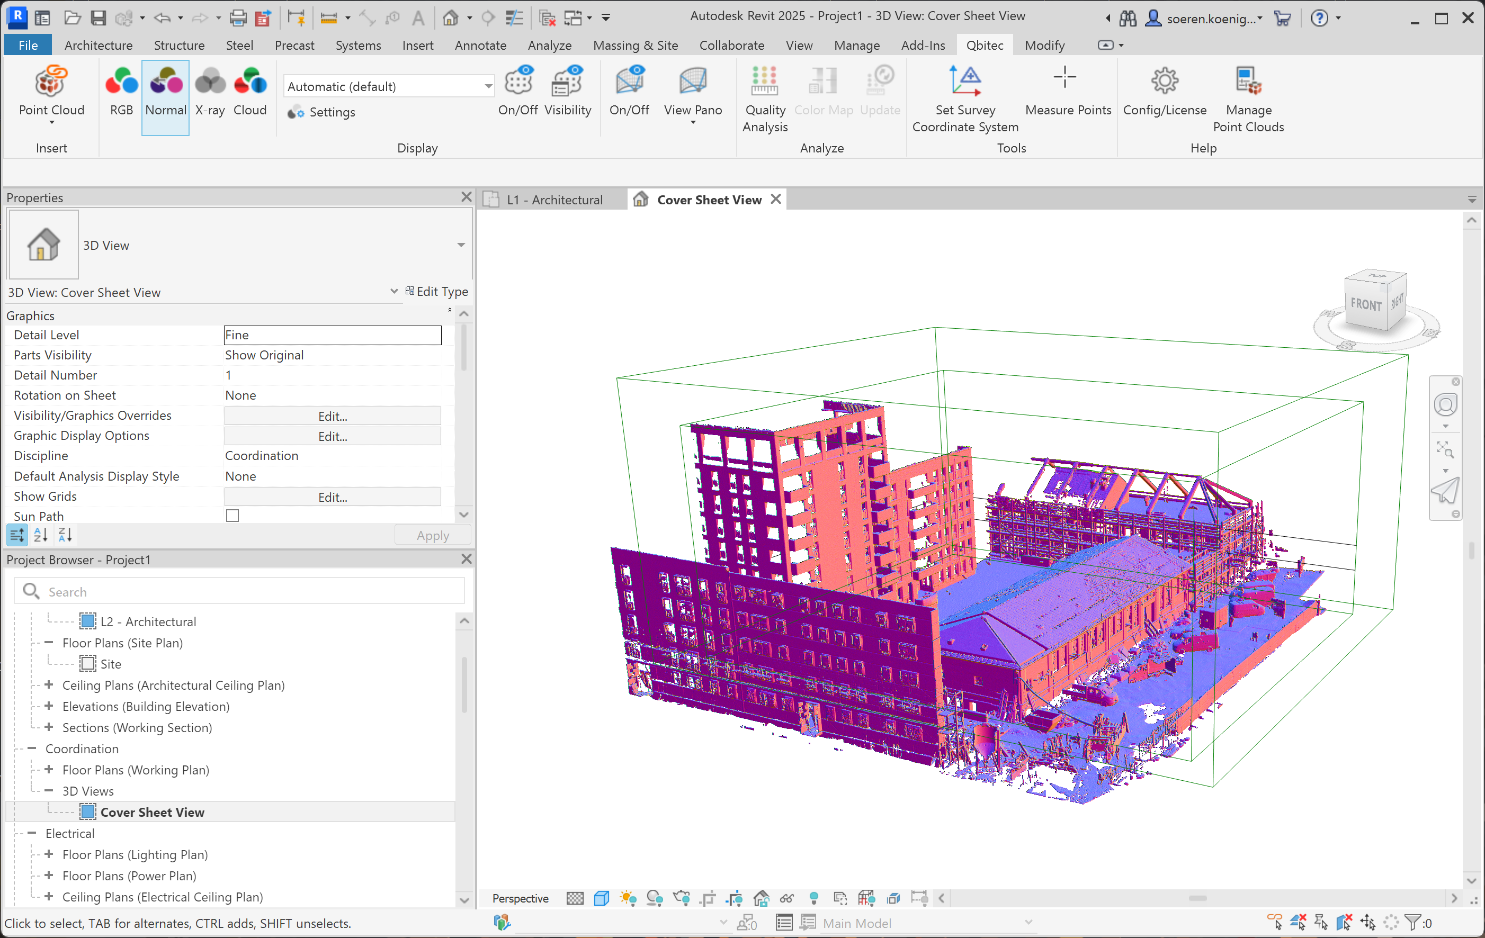Image resolution: width=1485 pixels, height=938 pixels.
Task: Expand Elevations (Building Elevation) node
Action: (49, 706)
